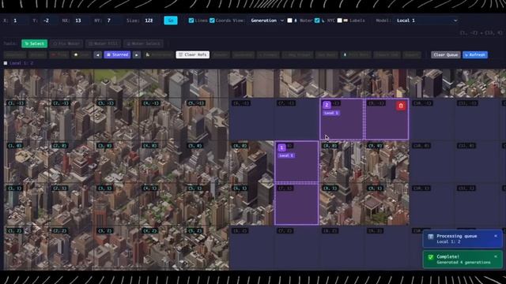This screenshot has width=506, height=284.
Task: Enable the Labels checkbox
Action: click(x=339, y=21)
